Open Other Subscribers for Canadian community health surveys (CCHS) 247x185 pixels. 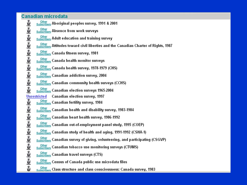click(44, 82)
